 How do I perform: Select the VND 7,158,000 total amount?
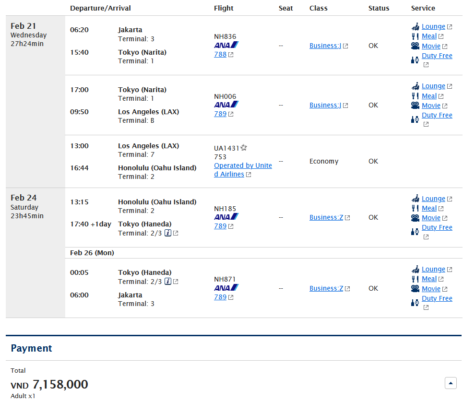[49, 385]
